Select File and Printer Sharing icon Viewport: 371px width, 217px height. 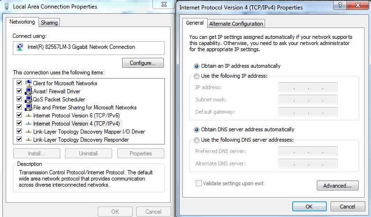[28, 108]
